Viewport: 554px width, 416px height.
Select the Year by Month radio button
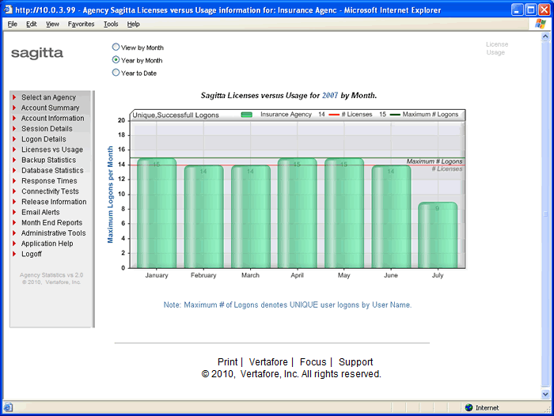(x=116, y=59)
